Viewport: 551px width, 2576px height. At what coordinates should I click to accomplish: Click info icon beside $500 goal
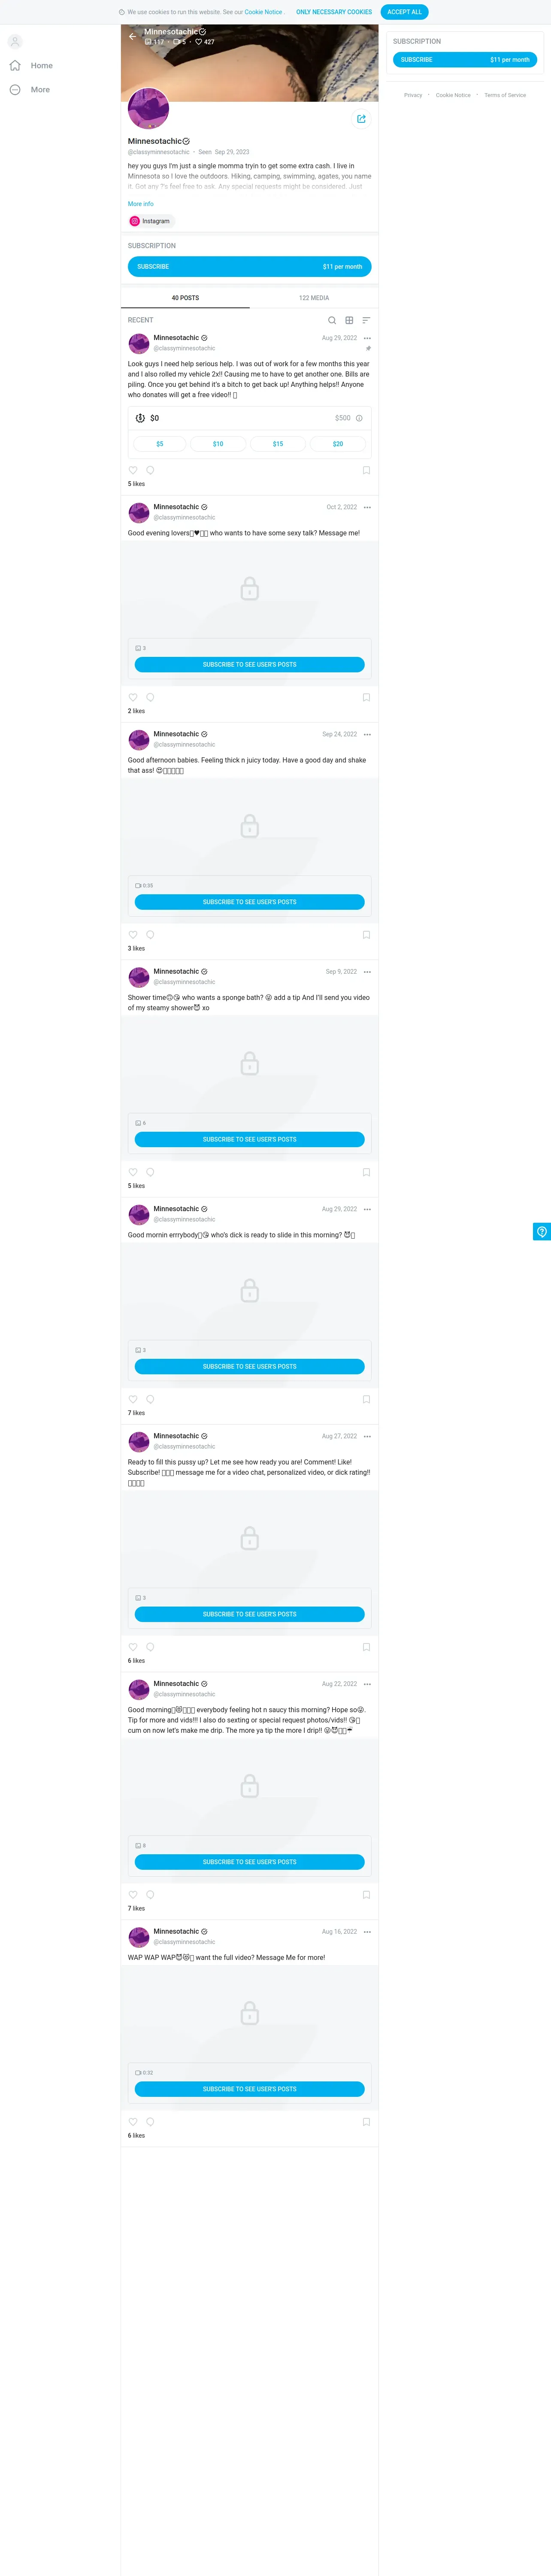point(359,418)
